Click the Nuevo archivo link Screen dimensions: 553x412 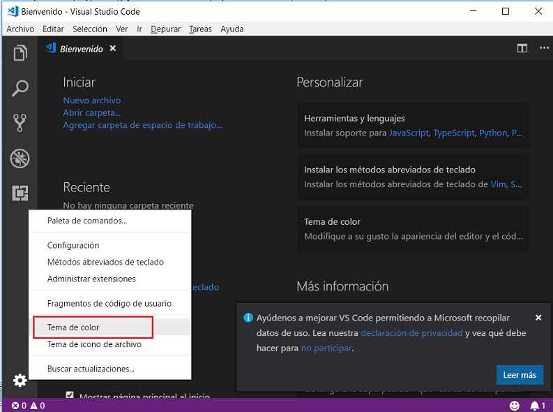coord(92,101)
